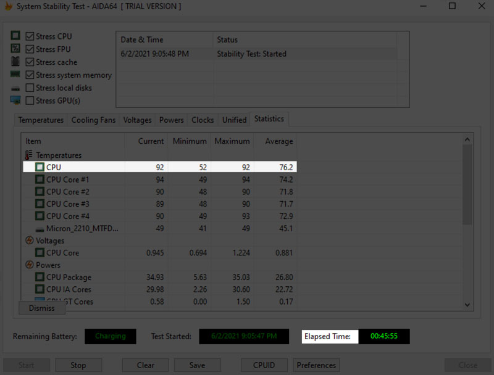Screen dimensions: 494x375
Task: Click the Charging battery status field
Action: [111, 336]
